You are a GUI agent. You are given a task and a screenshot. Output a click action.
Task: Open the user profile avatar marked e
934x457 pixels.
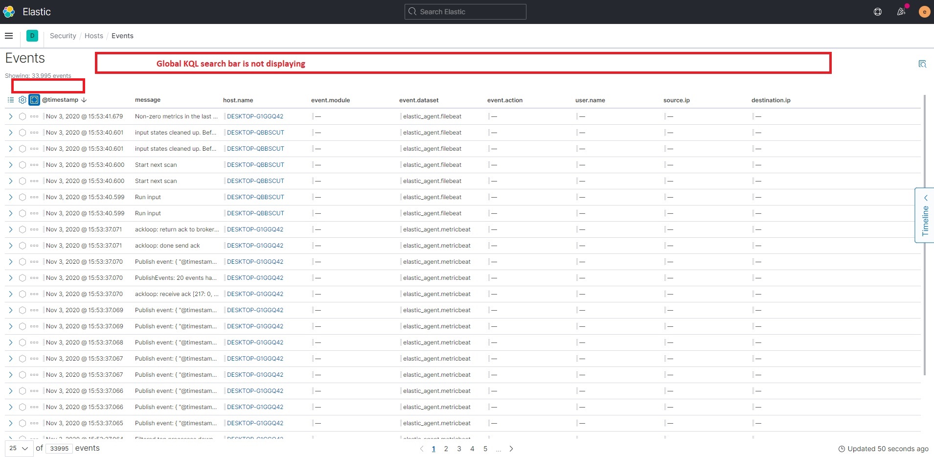click(x=924, y=11)
